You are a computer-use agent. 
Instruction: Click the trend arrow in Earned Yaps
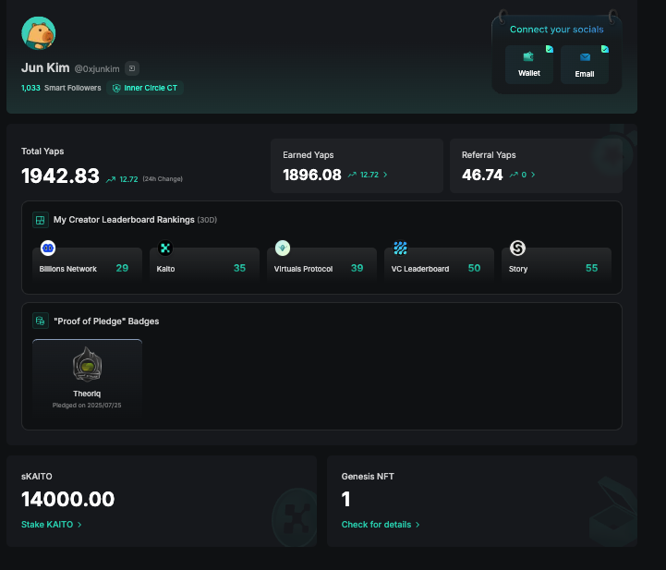(x=352, y=175)
